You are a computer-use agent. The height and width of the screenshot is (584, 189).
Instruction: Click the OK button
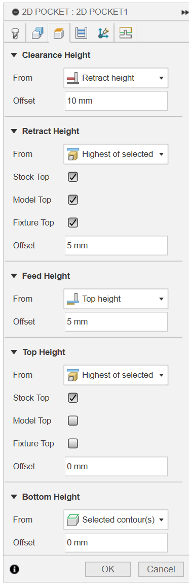click(x=108, y=569)
